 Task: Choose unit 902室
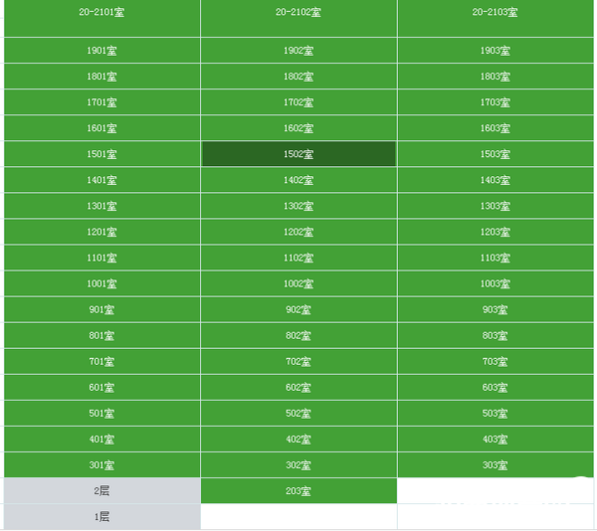298,309
